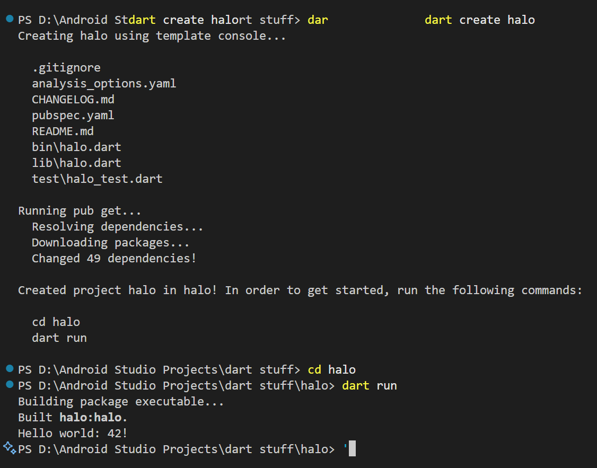Click the terminal cursor at the final prompt

(352, 449)
